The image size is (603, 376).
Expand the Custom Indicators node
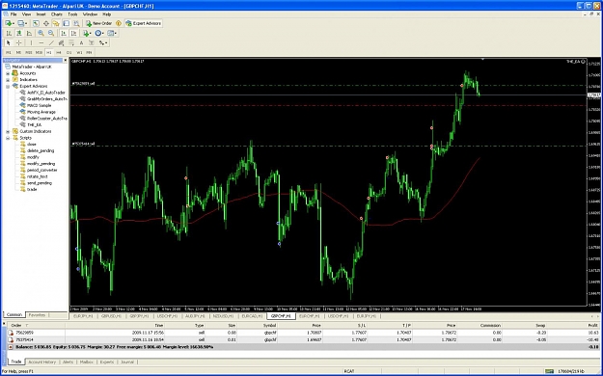click(x=8, y=131)
